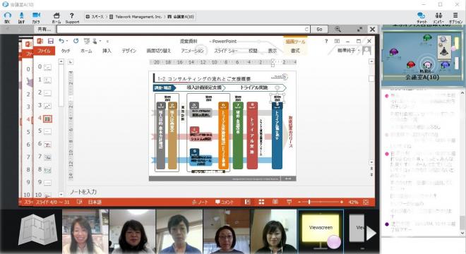Image resolution: width=466 pixels, height=254 pixels.
Task: Click the green avatar in room map
Action: click(x=427, y=37)
